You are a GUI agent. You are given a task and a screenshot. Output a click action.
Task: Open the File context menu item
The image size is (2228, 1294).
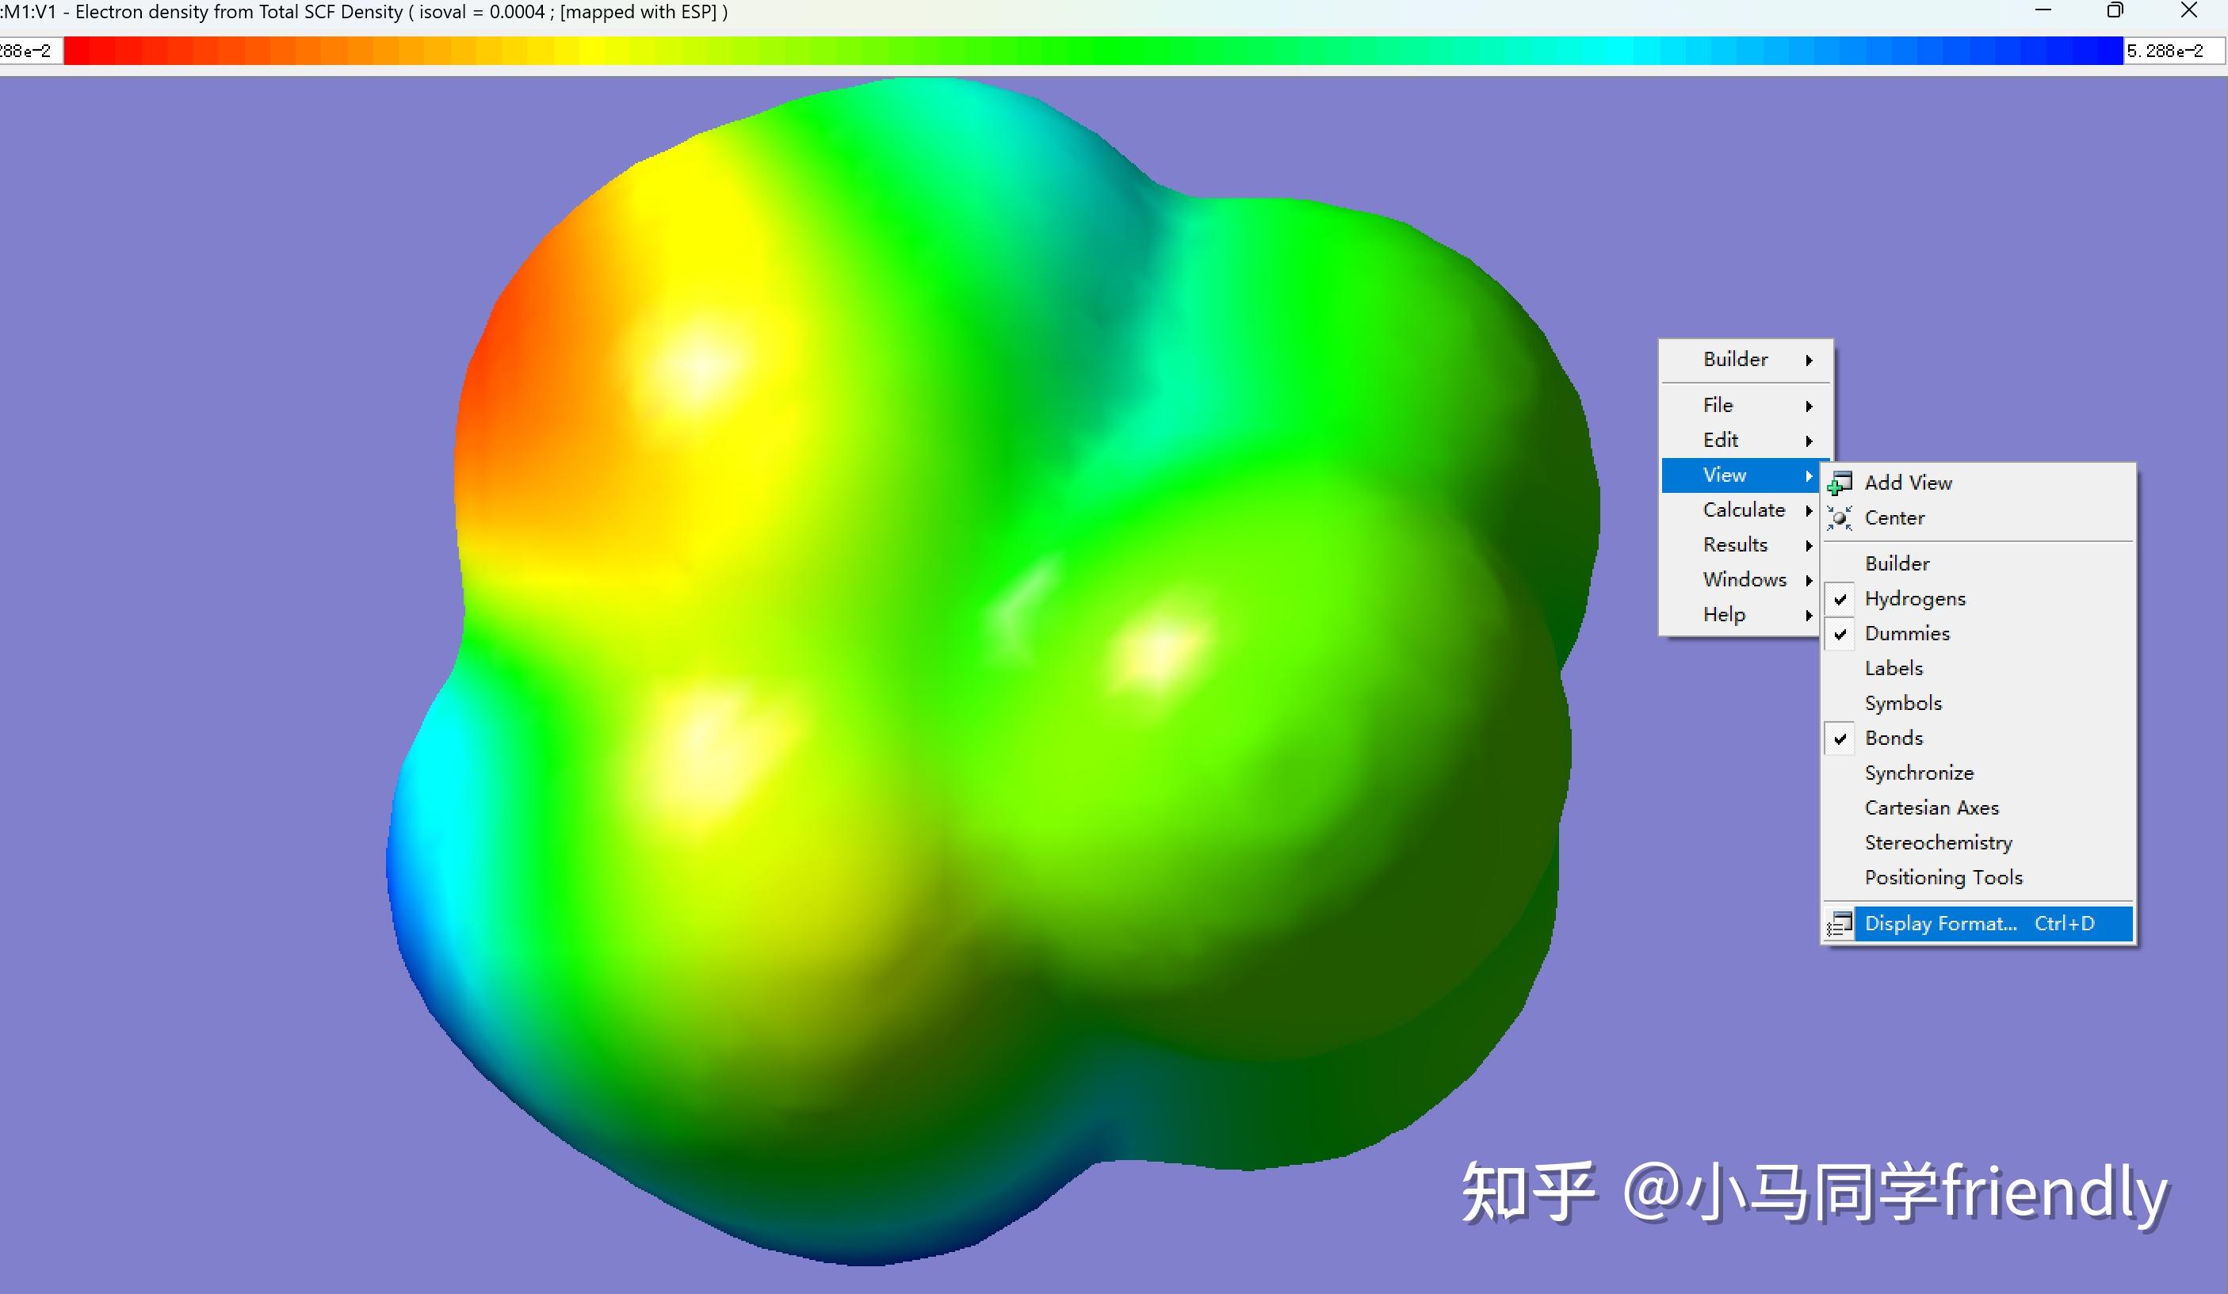pos(1718,405)
